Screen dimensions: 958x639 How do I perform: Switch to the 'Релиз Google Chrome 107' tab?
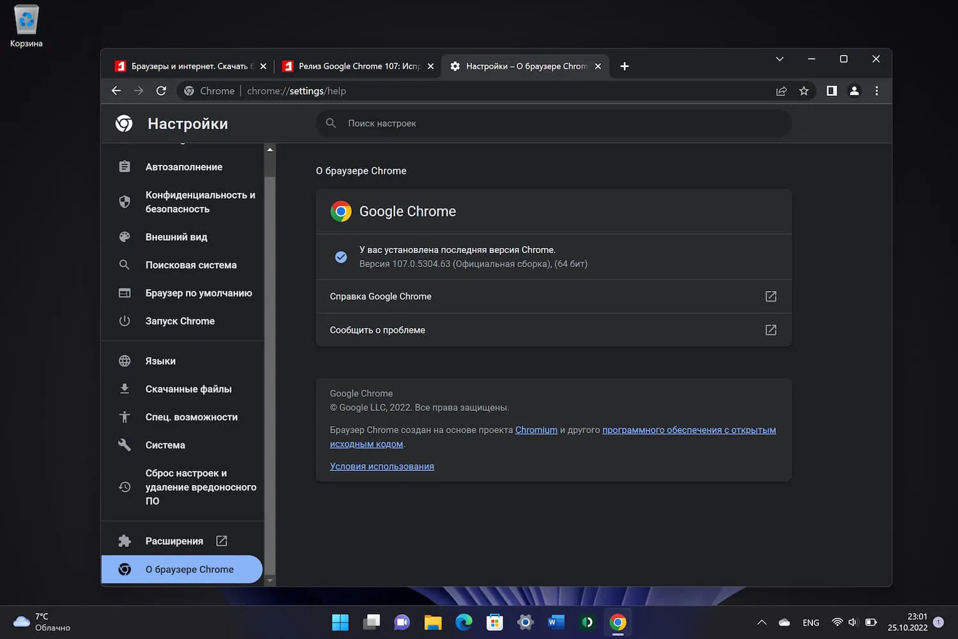pos(358,66)
